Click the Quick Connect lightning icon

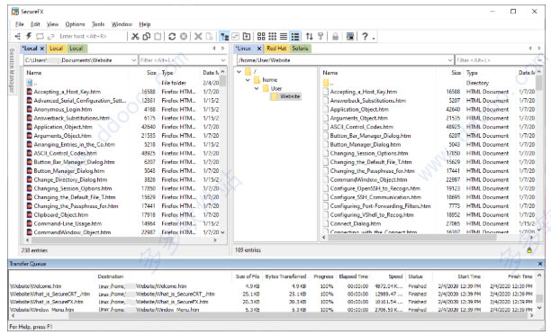point(29,36)
